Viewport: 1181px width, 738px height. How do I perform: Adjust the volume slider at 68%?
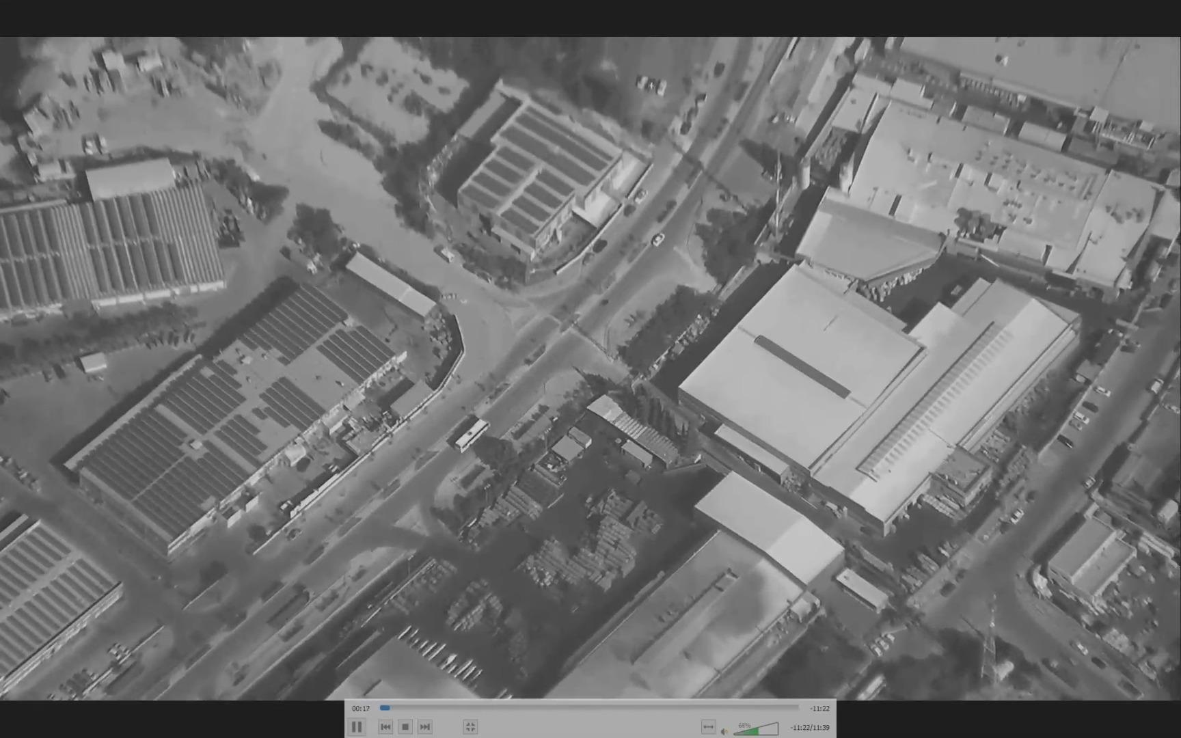pos(756,728)
